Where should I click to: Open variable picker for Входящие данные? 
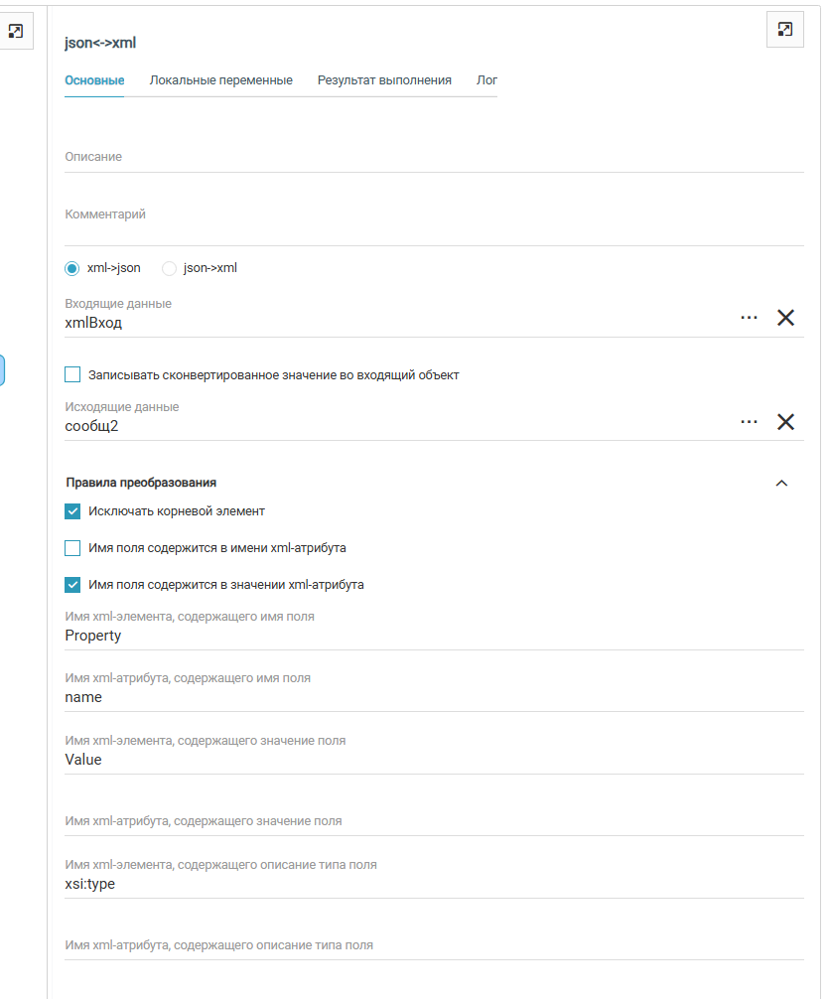pos(750,318)
